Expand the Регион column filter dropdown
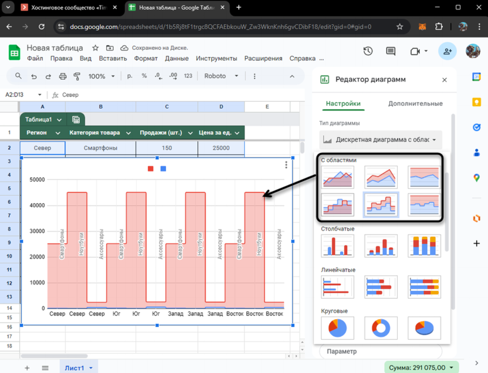This screenshot has width=488, height=373. [x=57, y=133]
